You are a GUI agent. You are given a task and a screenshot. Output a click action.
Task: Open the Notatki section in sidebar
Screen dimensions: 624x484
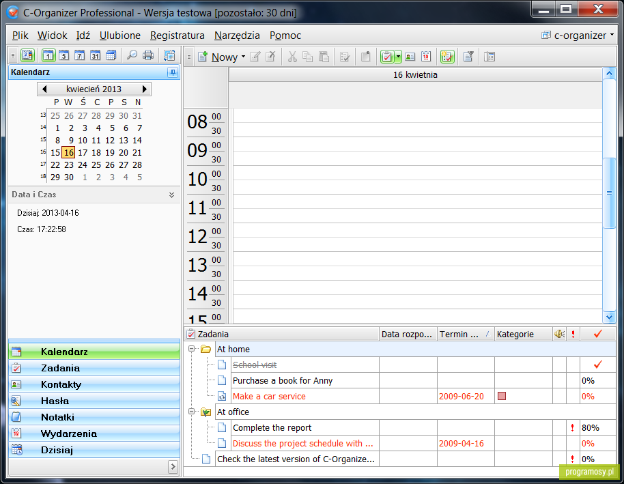(94, 417)
